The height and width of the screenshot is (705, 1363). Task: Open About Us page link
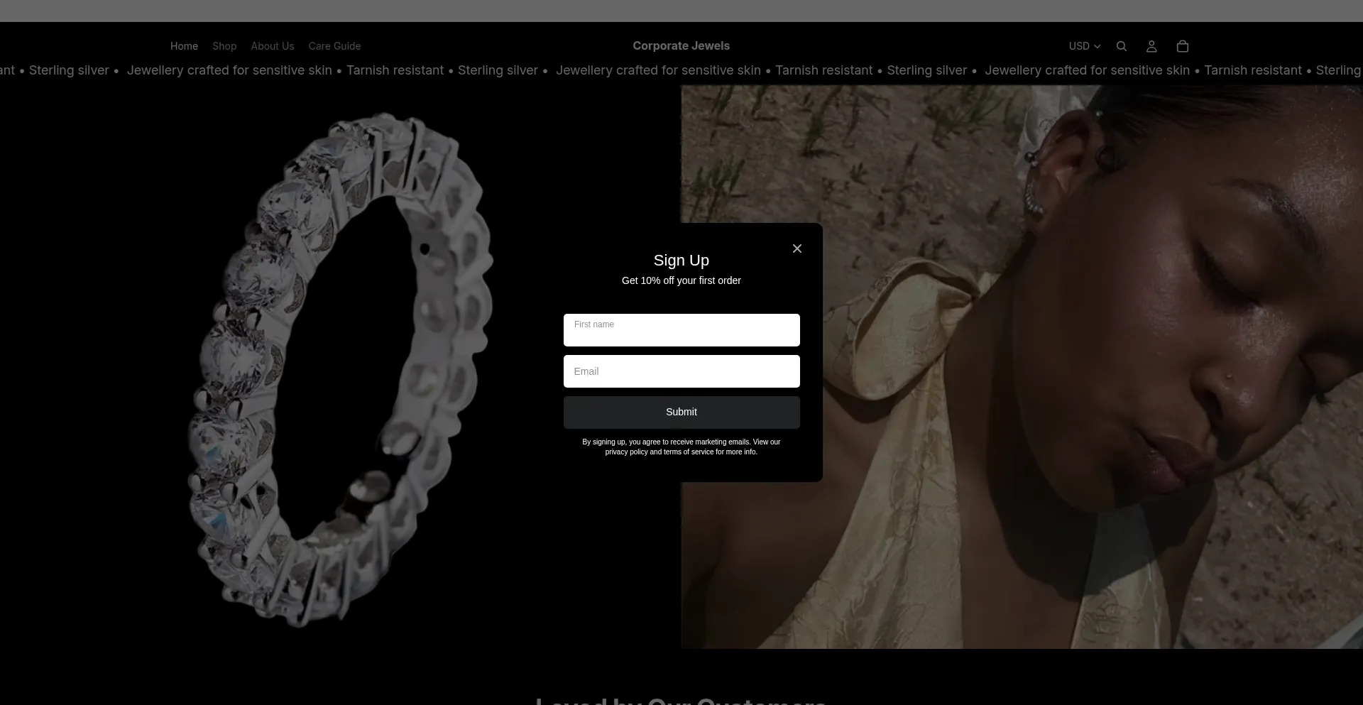click(x=272, y=46)
